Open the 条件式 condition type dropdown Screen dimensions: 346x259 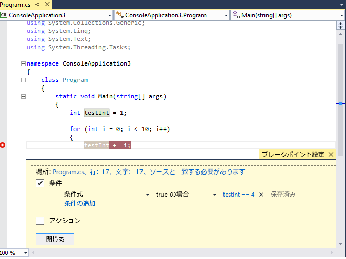pos(107,195)
